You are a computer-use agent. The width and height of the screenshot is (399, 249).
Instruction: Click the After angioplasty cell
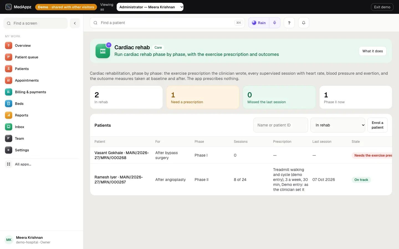click(x=170, y=180)
